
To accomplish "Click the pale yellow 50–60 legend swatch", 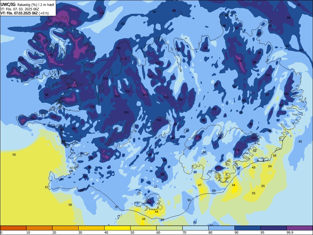I will tap(143, 228).
